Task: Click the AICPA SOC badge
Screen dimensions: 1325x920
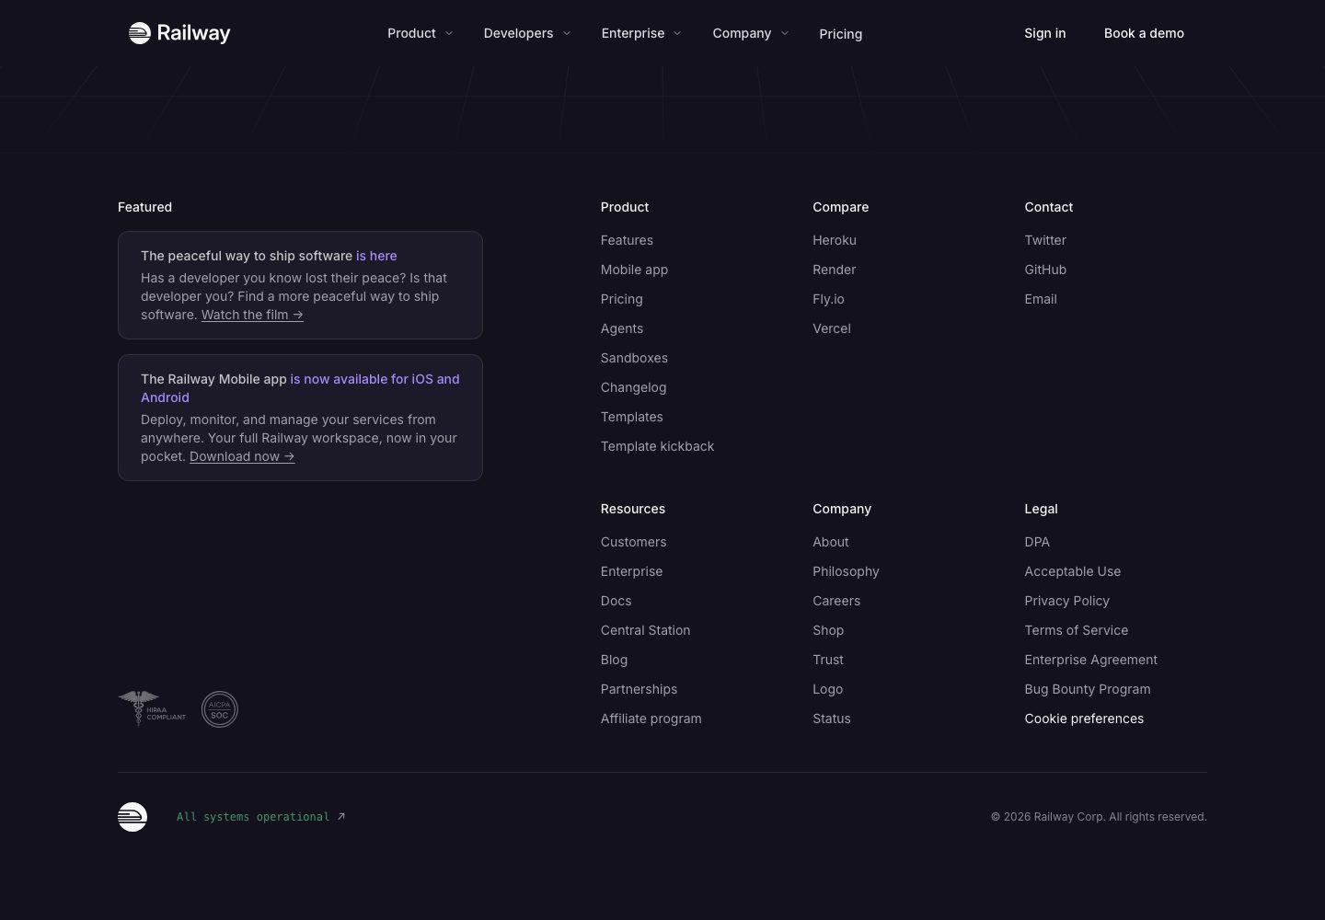Action: [x=220, y=709]
